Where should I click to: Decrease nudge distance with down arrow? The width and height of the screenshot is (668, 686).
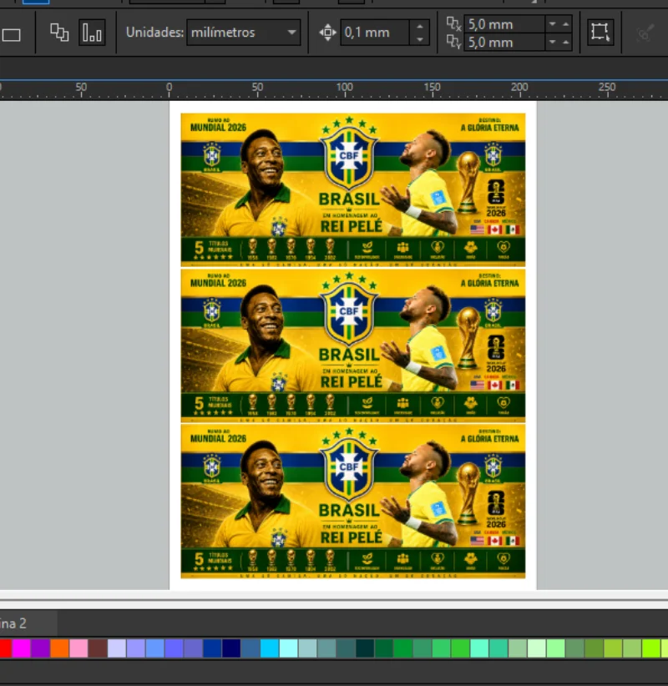coord(420,39)
